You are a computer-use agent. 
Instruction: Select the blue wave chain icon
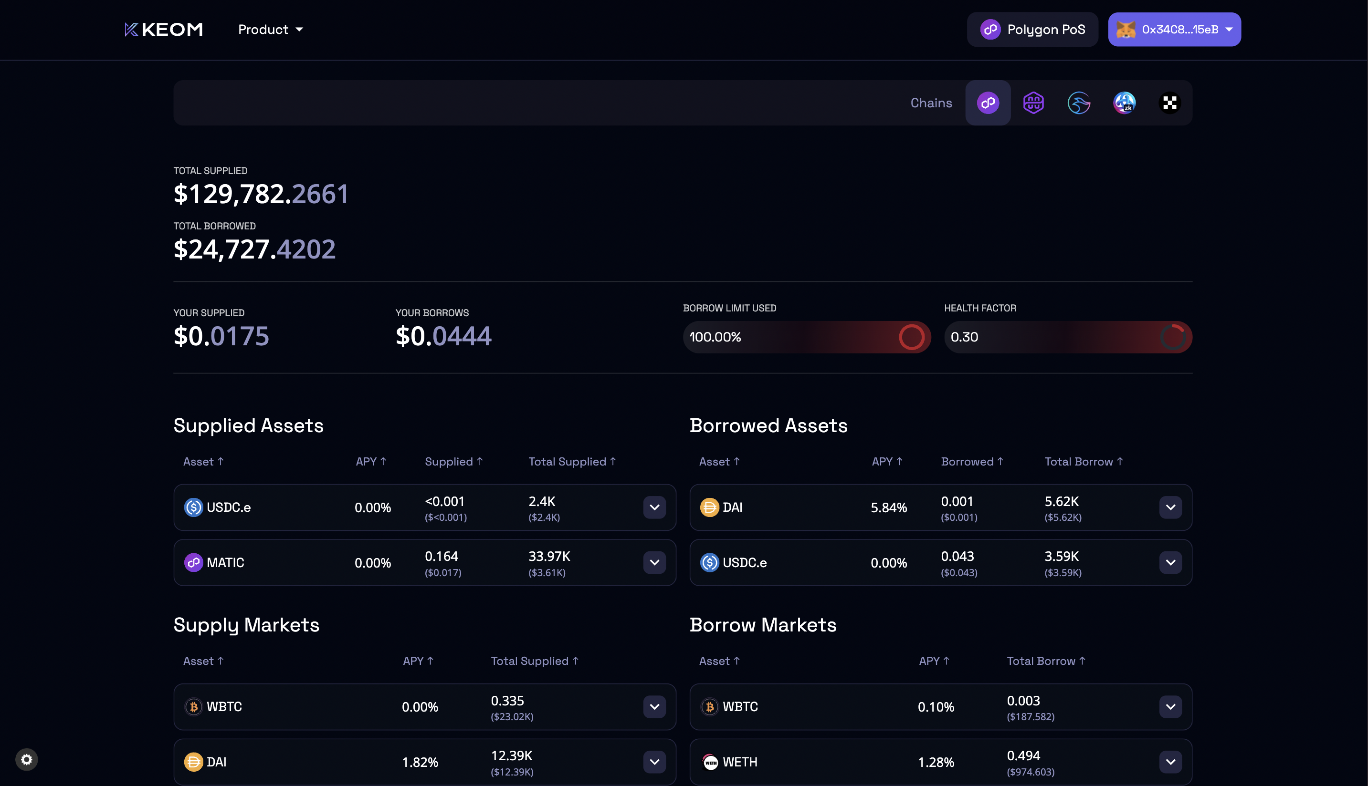click(x=1078, y=103)
